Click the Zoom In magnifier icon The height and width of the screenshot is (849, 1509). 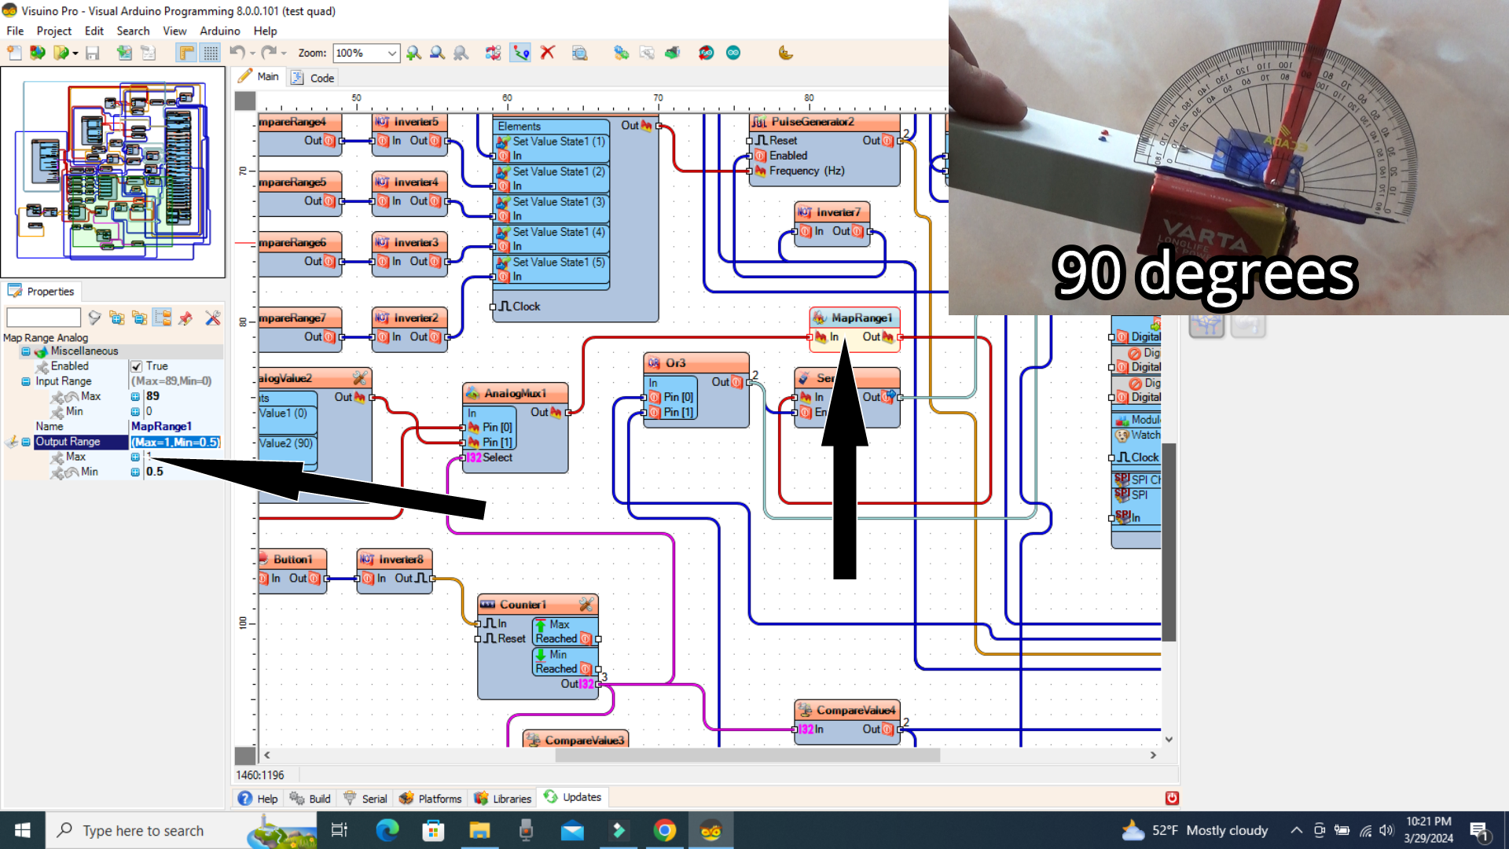[x=413, y=53]
